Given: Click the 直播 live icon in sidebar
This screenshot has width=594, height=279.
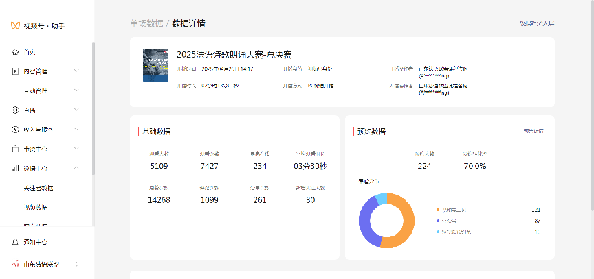Looking at the screenshot, I should pyautogui.click(x=15, y=110).
